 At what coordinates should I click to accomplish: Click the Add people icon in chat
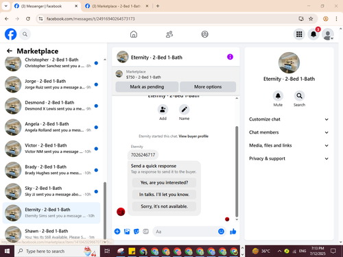click(x=163, y=110)
